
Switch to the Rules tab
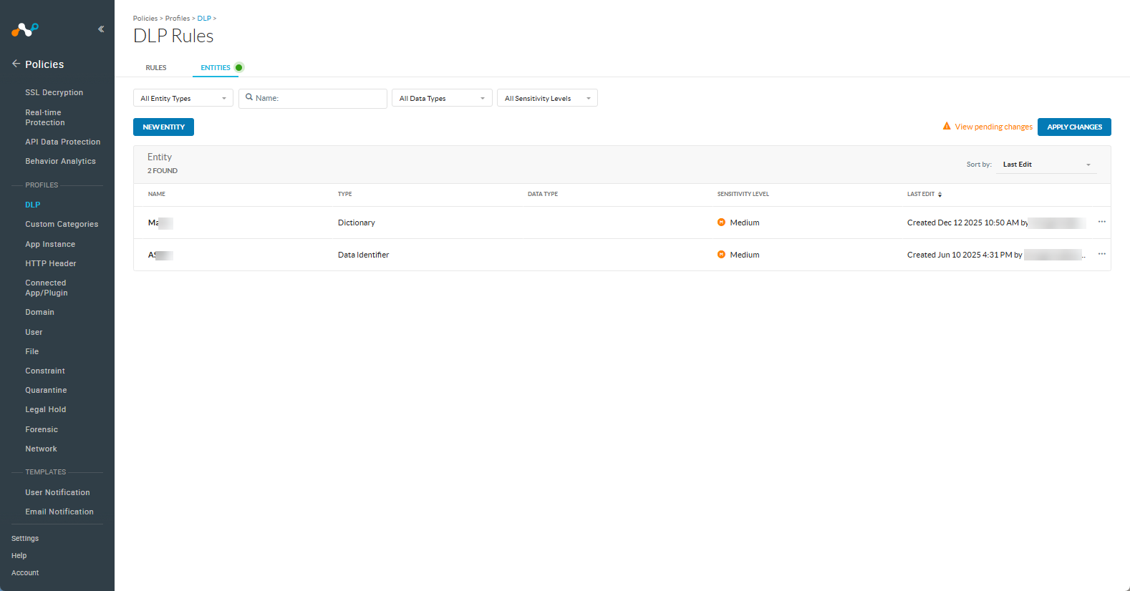(x=156, y=67)
